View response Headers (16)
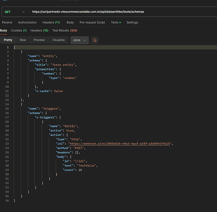 click(39, 31)
